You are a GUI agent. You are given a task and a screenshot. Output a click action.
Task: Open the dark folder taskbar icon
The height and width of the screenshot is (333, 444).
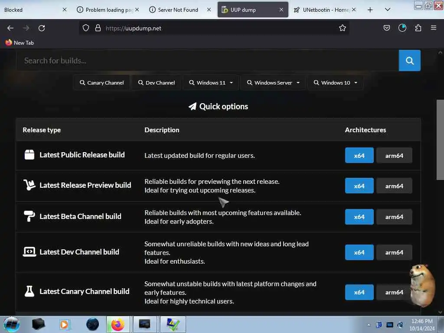38,324
